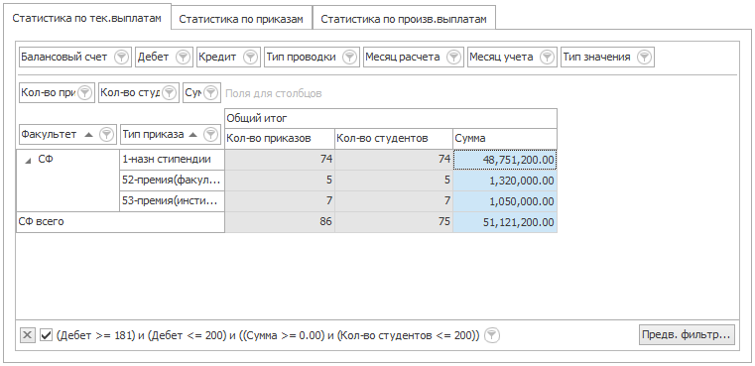Click the Предв. фильтр... button
This screenshot has height=366, width=755.
pos(687,334)
